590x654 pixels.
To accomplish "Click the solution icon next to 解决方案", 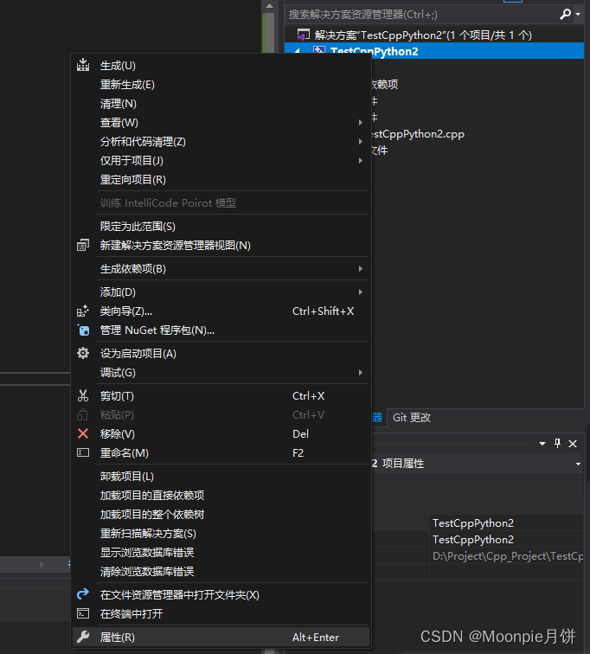I will (303, 35).
